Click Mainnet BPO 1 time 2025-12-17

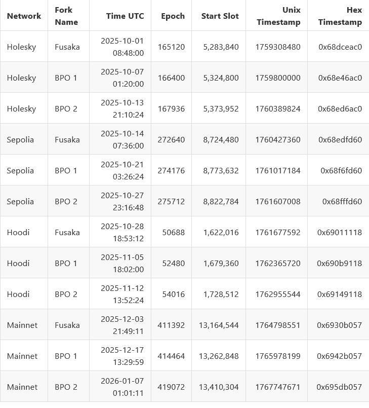[x=122, y=356]
